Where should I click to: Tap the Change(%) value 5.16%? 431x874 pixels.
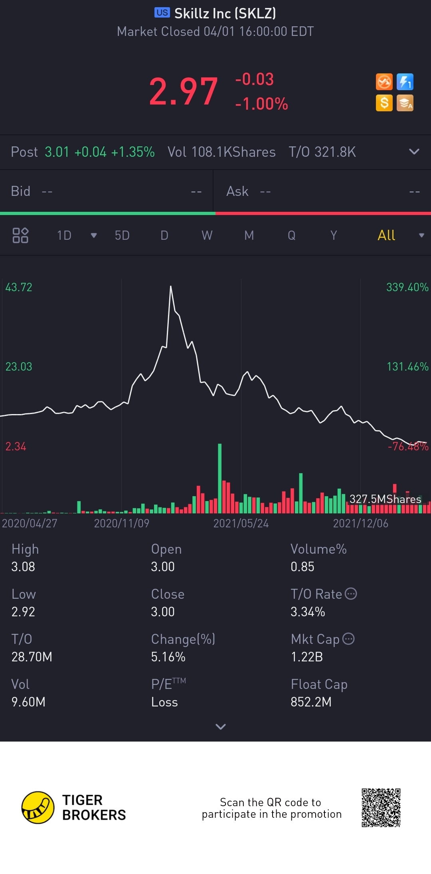click(168, 657)
